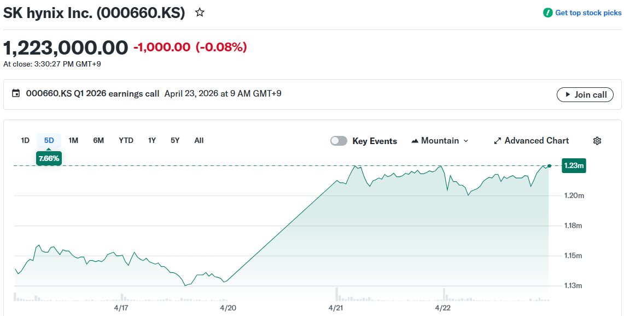624x316 pixels.
Task: Expand the chart type chevron next to Mountain
Action: click(x=465, y=141)
